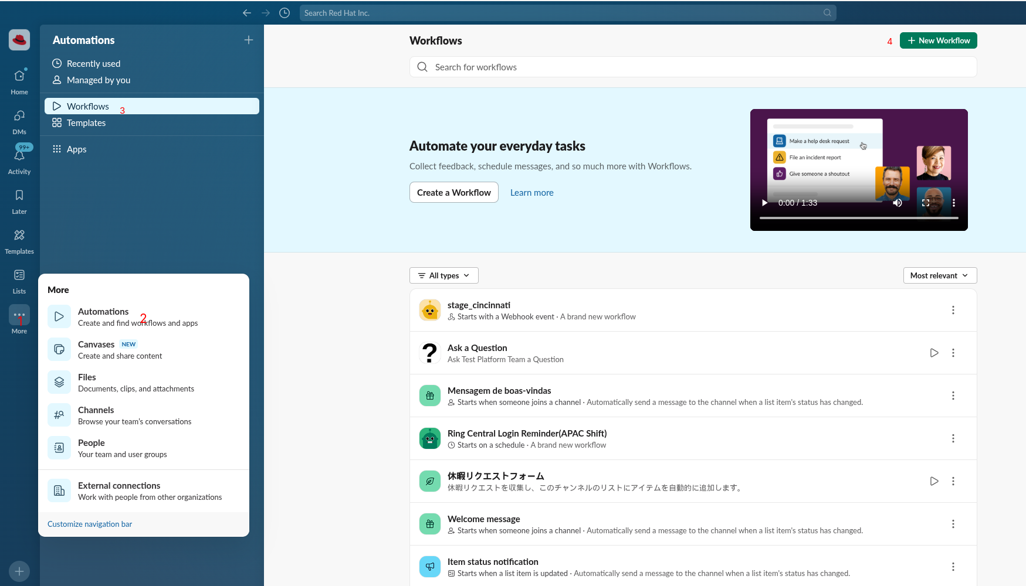The height and width of the screenshot is (586, 1026).
Task: Open video more options menu
Action: [954, 203]
